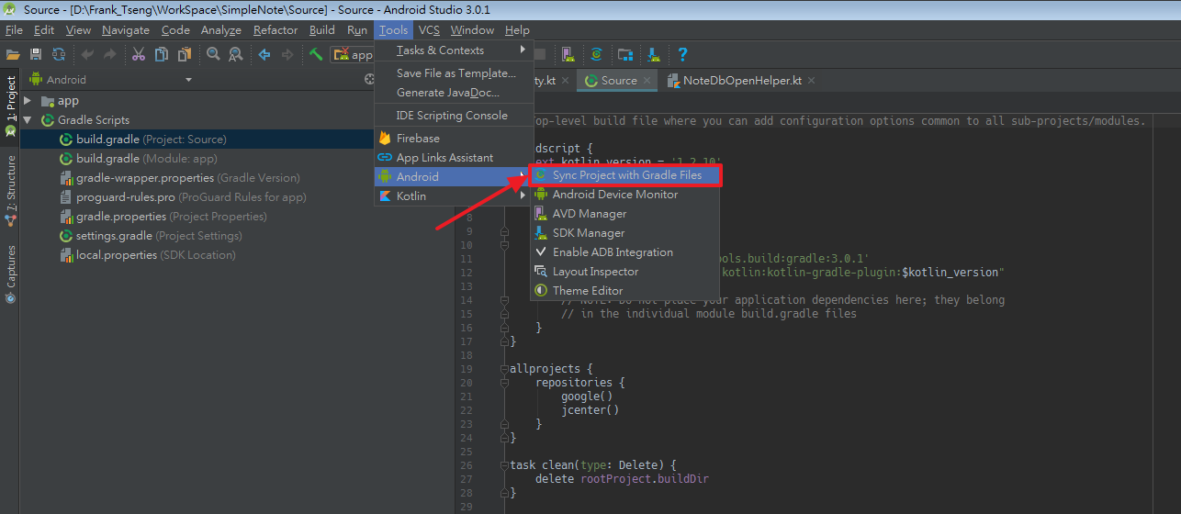Click the Find magnifier toolbar icon
The height and width of the screenshot is (514, 1181).
[x=213, y=55]
